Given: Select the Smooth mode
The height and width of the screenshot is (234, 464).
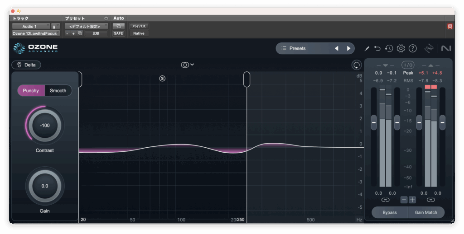Looking at the screenshot, I should tap(58, 90).
